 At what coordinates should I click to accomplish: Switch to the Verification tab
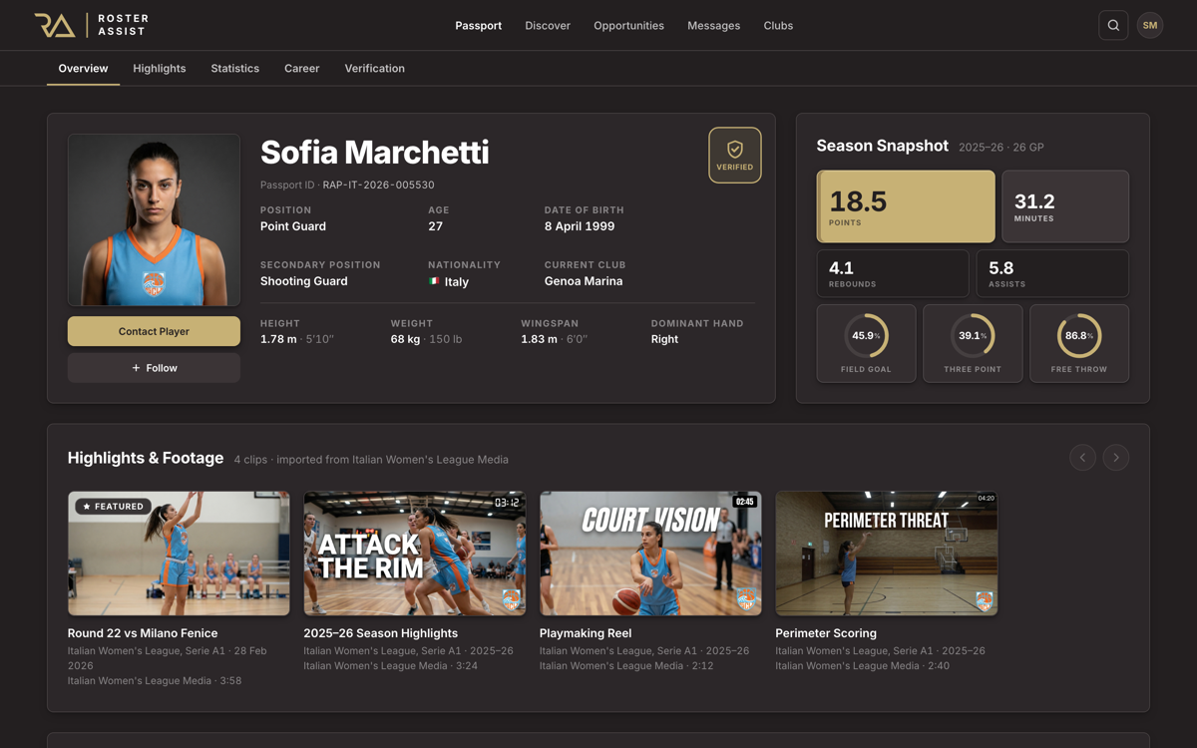375,69
